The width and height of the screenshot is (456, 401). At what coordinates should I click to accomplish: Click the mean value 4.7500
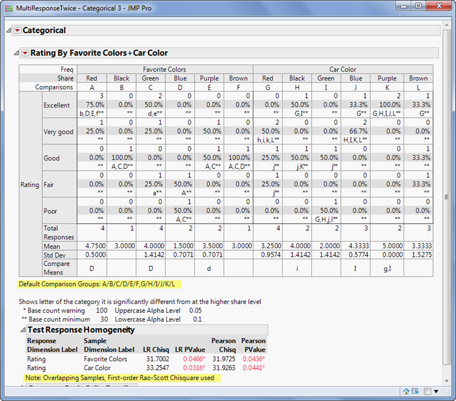96,246
